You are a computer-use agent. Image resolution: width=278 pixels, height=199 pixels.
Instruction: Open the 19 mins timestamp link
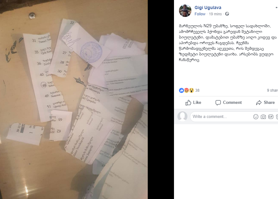pos(215,14)
